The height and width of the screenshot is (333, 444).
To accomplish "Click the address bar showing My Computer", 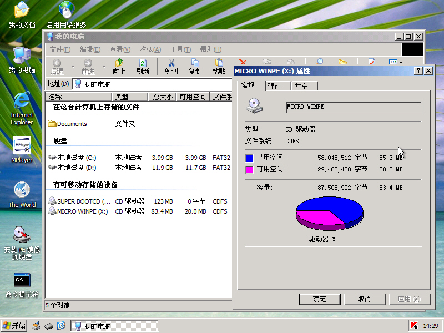I will pyautogui.click(x=152, y=84).
